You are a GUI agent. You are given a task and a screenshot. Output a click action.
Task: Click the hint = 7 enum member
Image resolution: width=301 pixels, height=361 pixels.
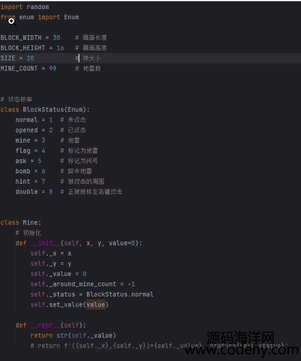(x=30, y=181)
